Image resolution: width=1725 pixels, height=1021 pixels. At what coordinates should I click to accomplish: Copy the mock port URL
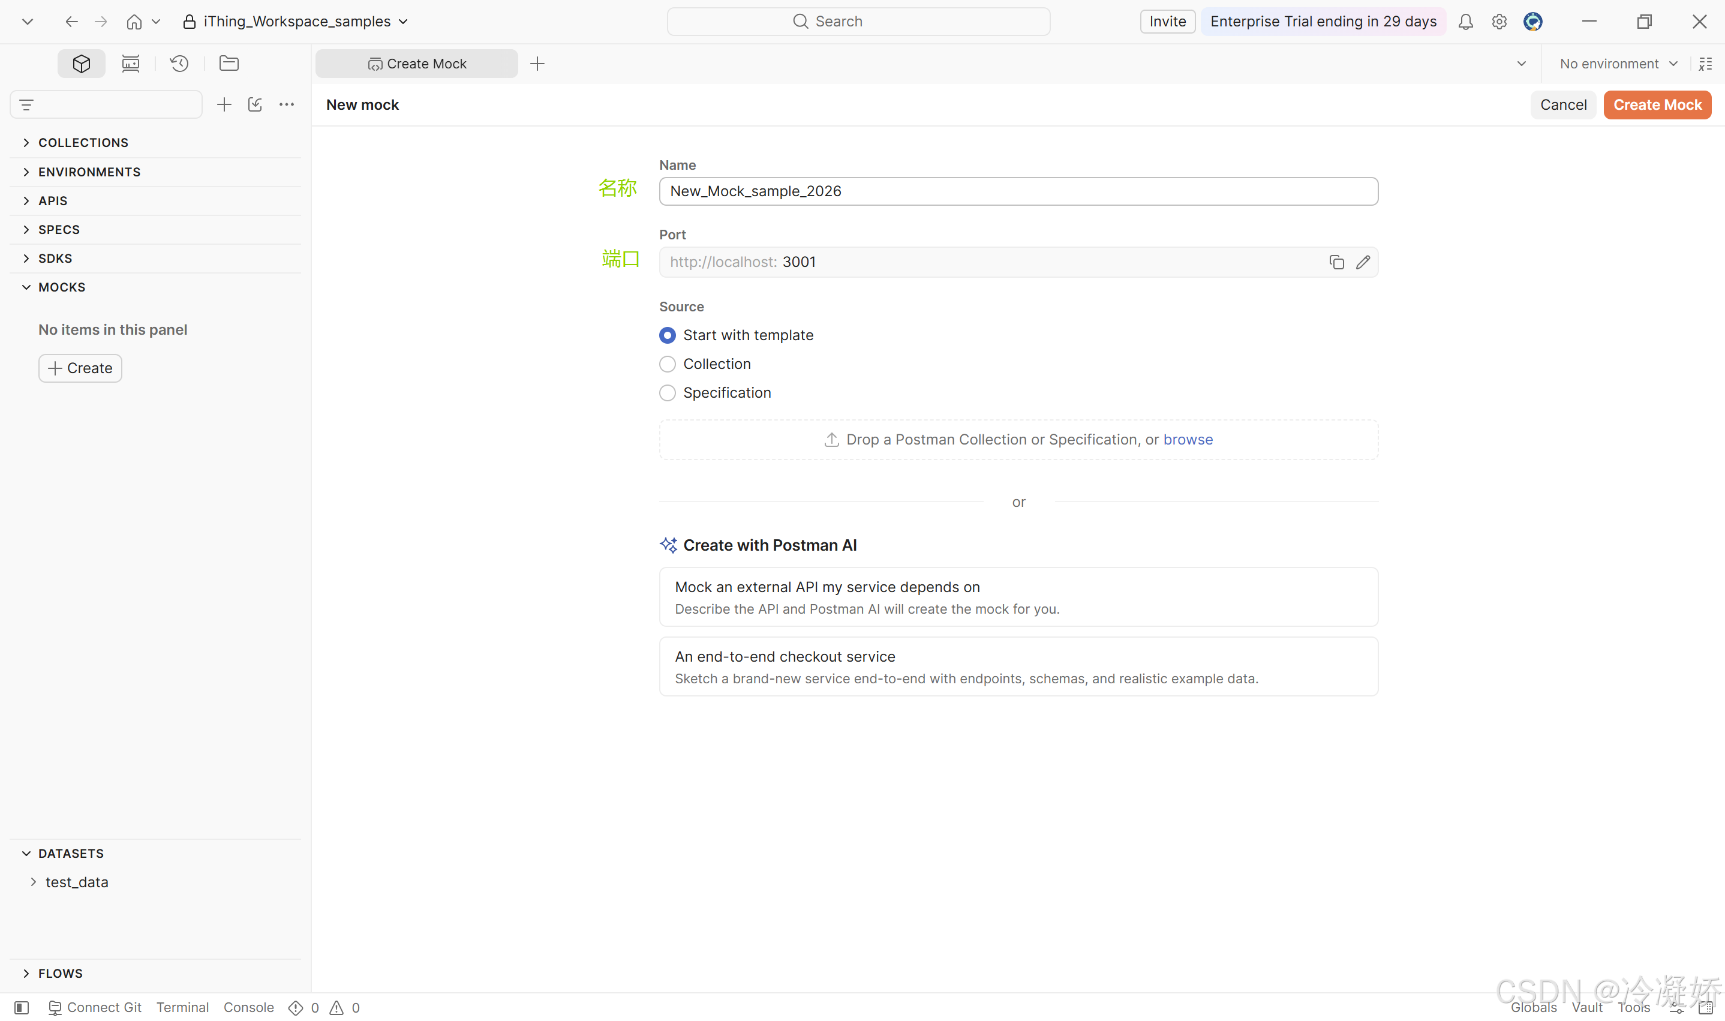point(1336,262)
